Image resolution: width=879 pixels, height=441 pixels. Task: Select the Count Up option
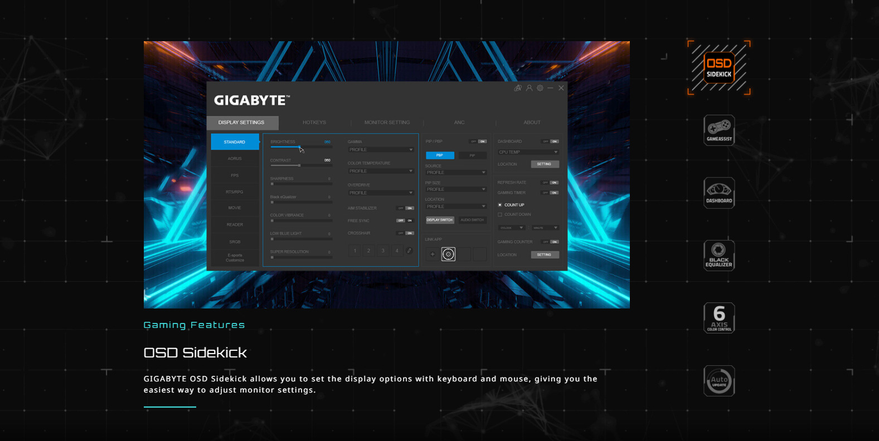511,205
